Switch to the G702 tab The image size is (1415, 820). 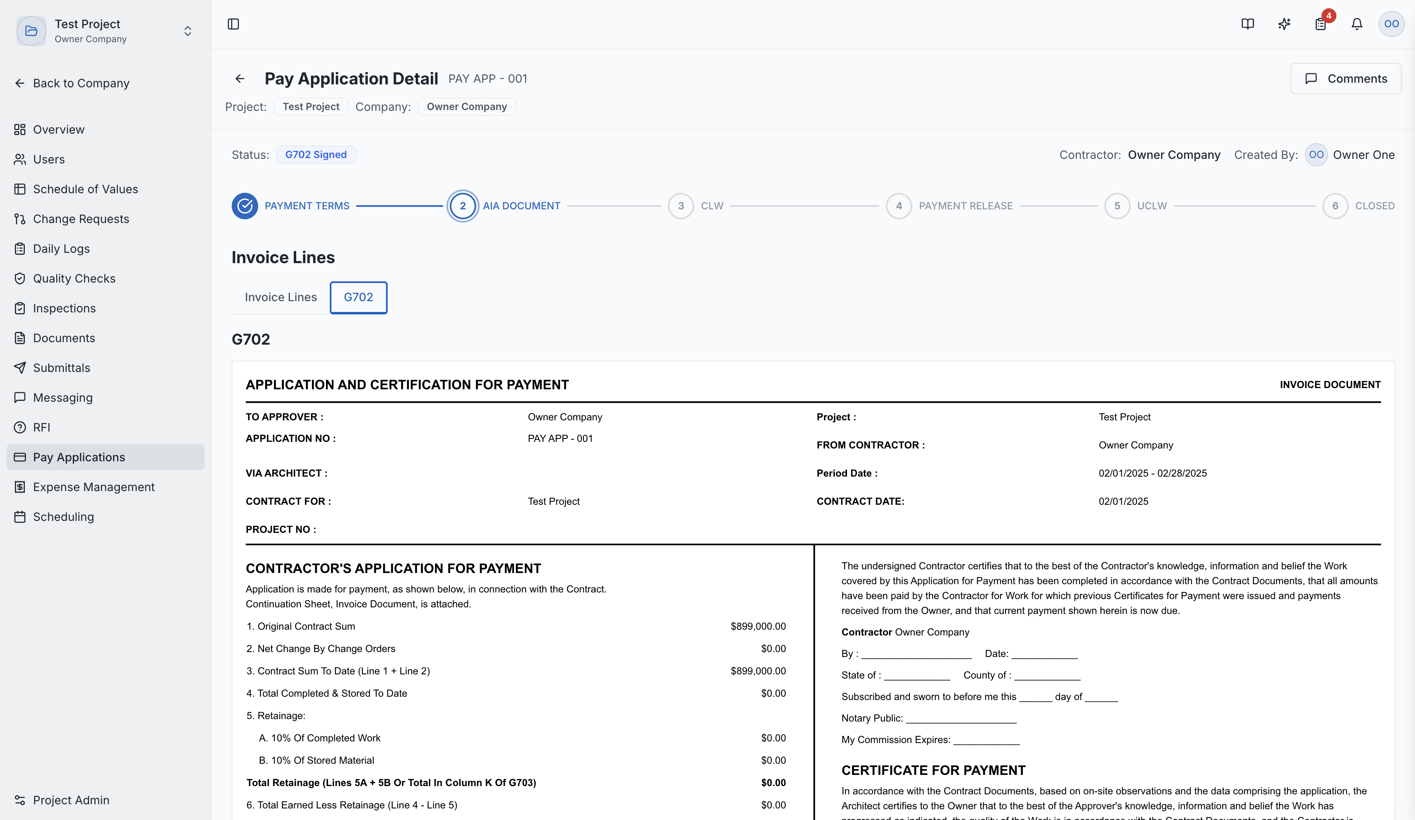pyautogui.click(x=358, y=297)
